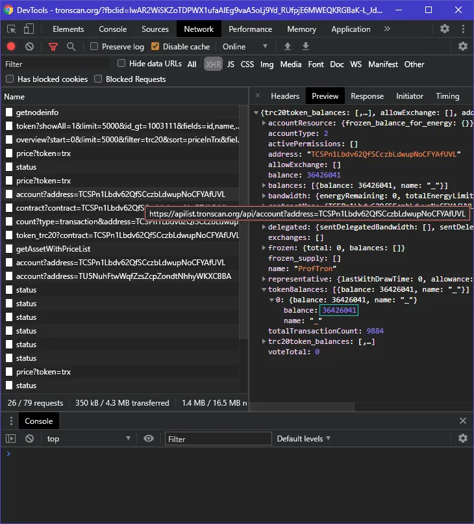
Task: Click the console Filter input box
Action: [218, 439]
